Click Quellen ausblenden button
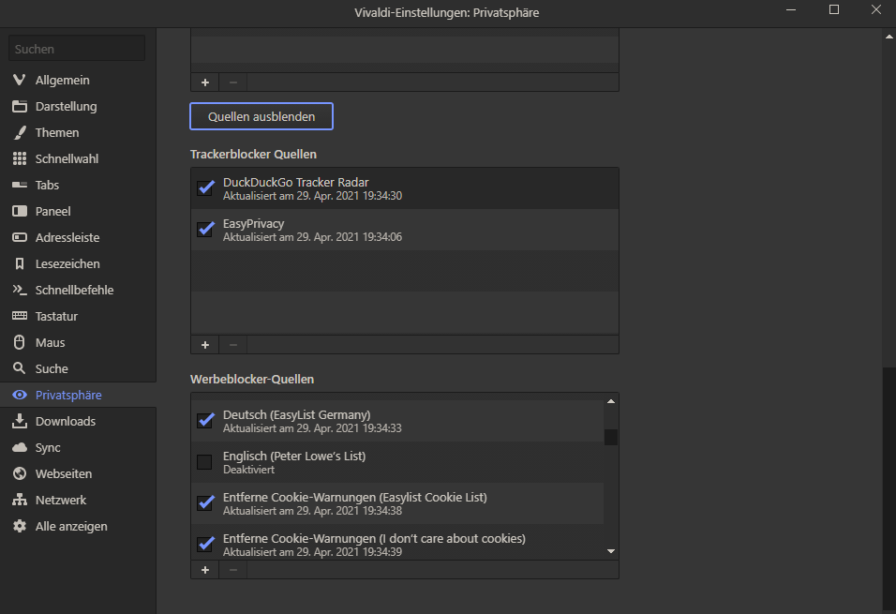 point(261,116)
